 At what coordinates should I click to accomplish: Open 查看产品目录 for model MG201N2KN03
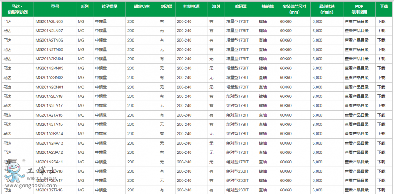point(356,68)
